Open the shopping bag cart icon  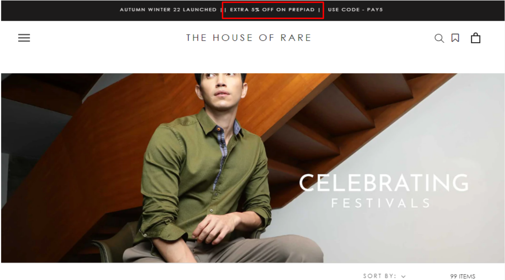tap(476, 38)
